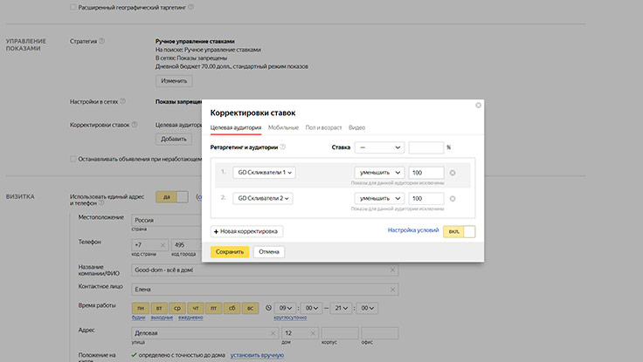Enable Расширенный географический таргетинг checkbox
Viewport: 643px width, 362px height.
pyautogui.click(x=73, y=7)
